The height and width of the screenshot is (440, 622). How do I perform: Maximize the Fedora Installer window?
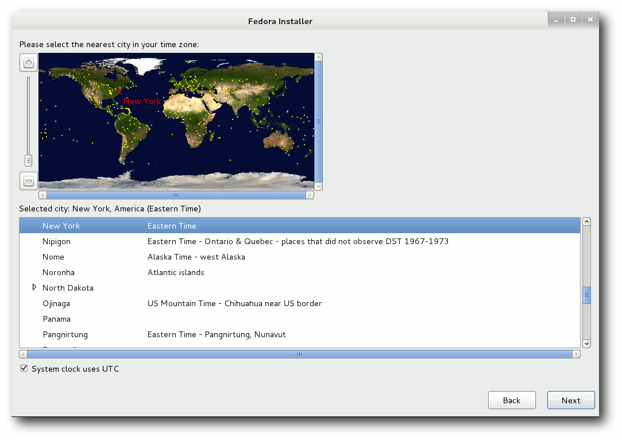coord(573,20)
